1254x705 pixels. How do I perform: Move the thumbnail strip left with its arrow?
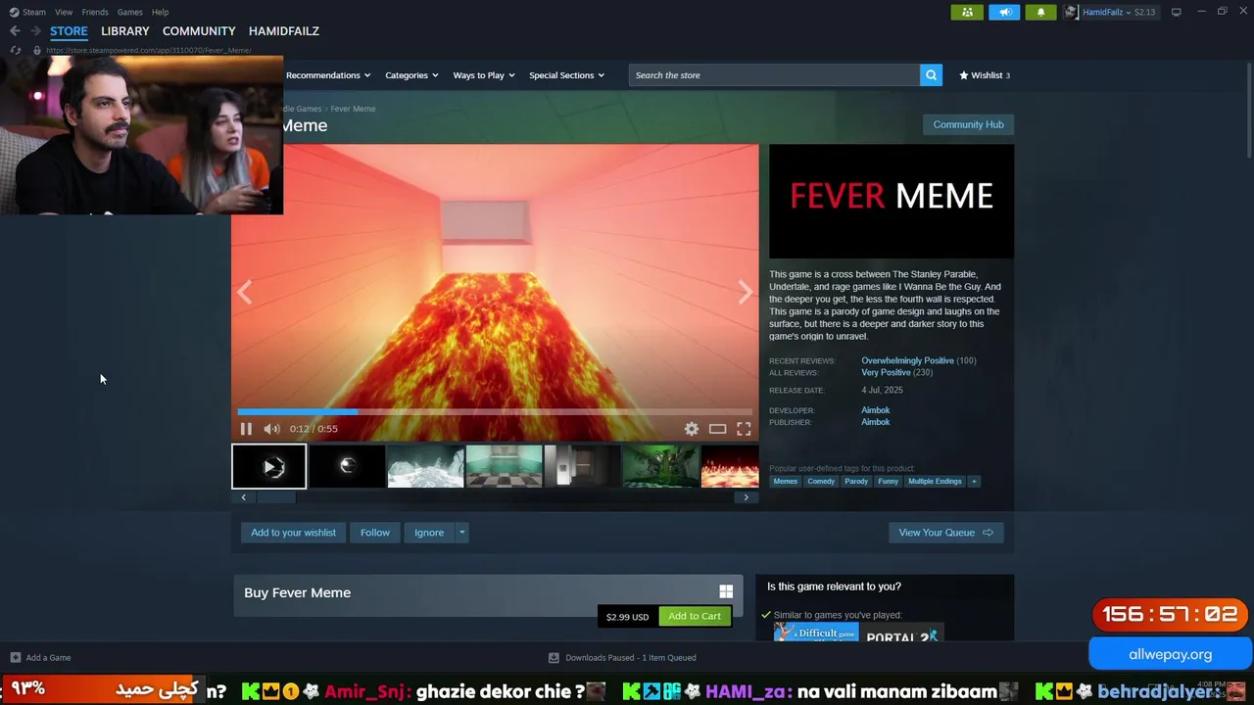tap(244, 497)
